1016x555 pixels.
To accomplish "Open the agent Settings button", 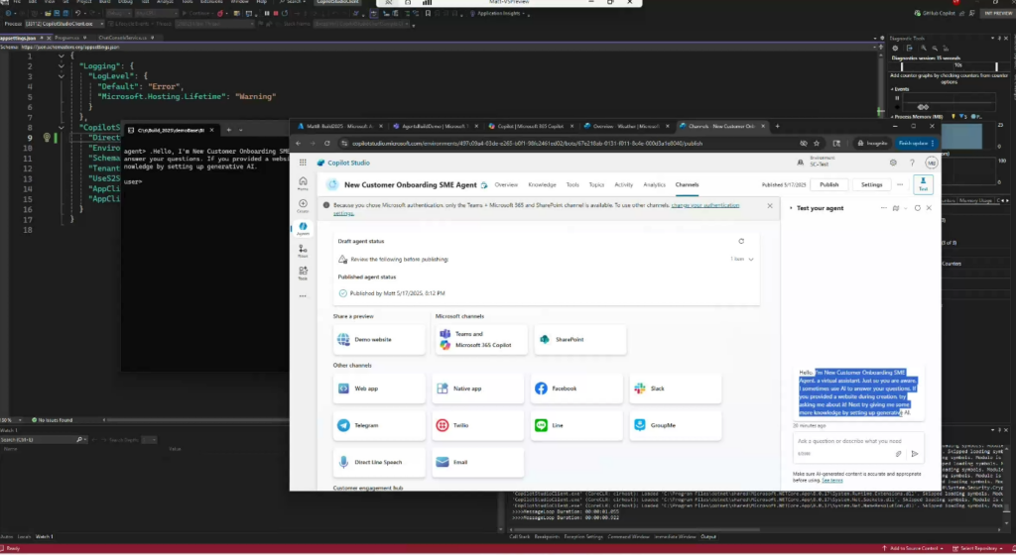I will pyautogui.click(x=871, y=184).
